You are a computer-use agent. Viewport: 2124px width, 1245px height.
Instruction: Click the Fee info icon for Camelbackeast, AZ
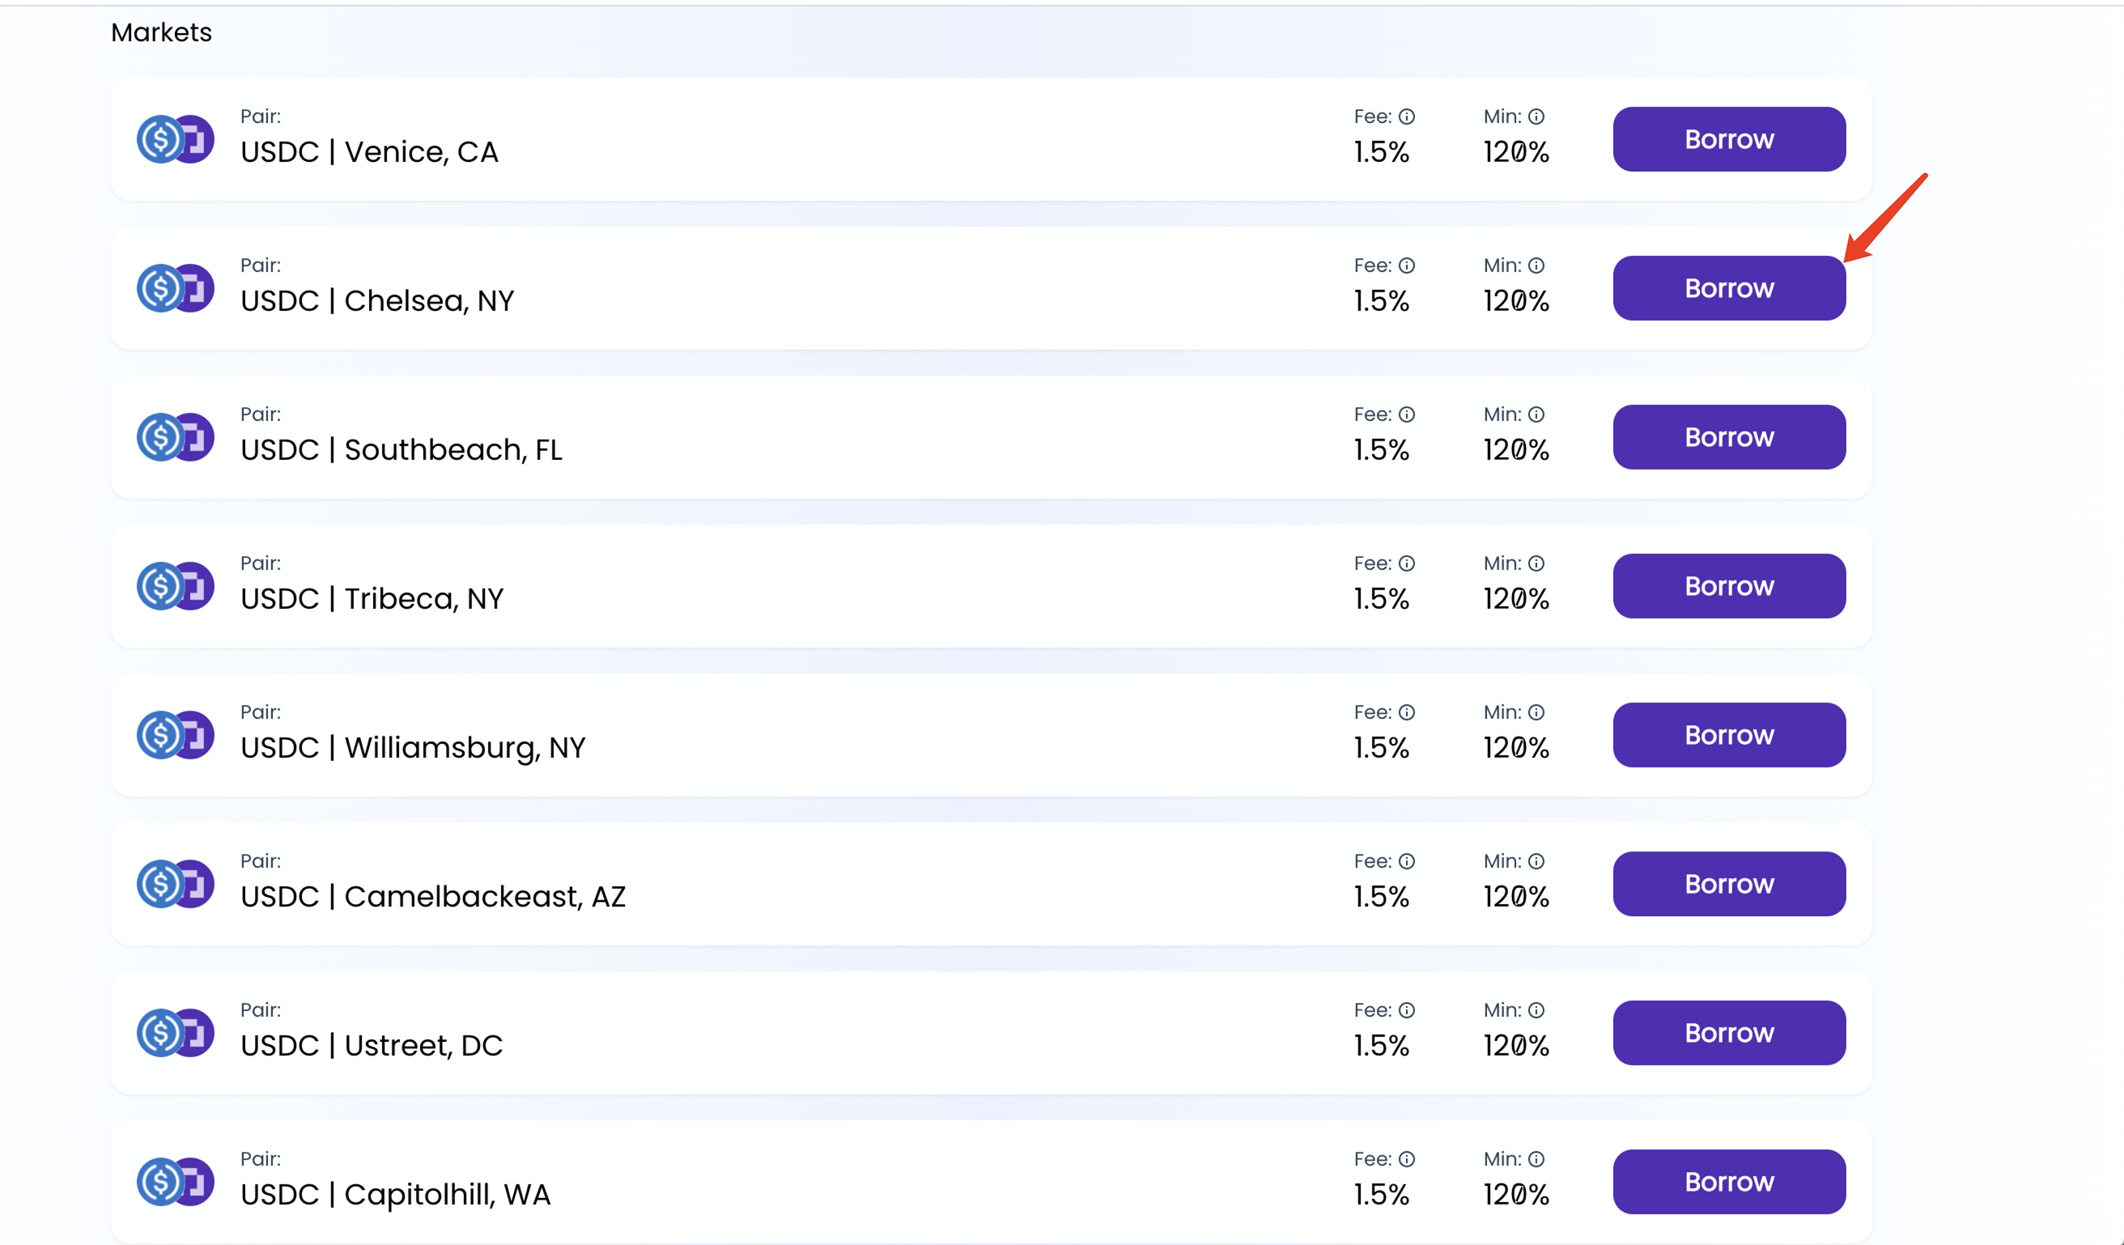pyautogui.click(x=1407, y=861)
